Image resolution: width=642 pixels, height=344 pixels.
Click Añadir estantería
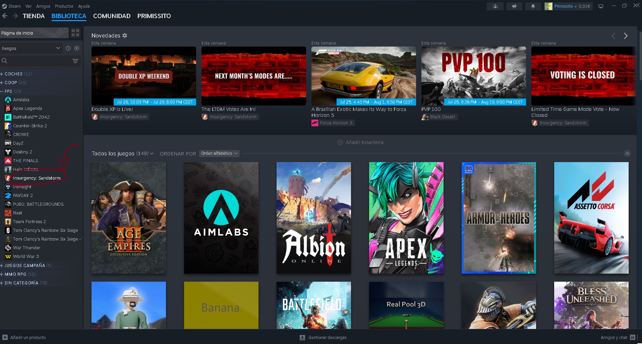(x=360, y=142)
